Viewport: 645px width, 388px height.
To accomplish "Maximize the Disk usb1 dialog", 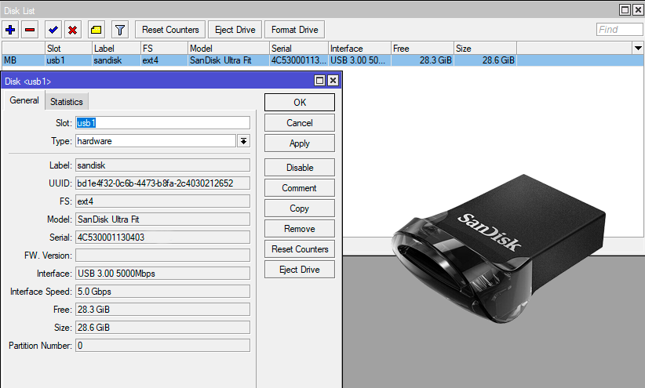I will click(319, 81).
